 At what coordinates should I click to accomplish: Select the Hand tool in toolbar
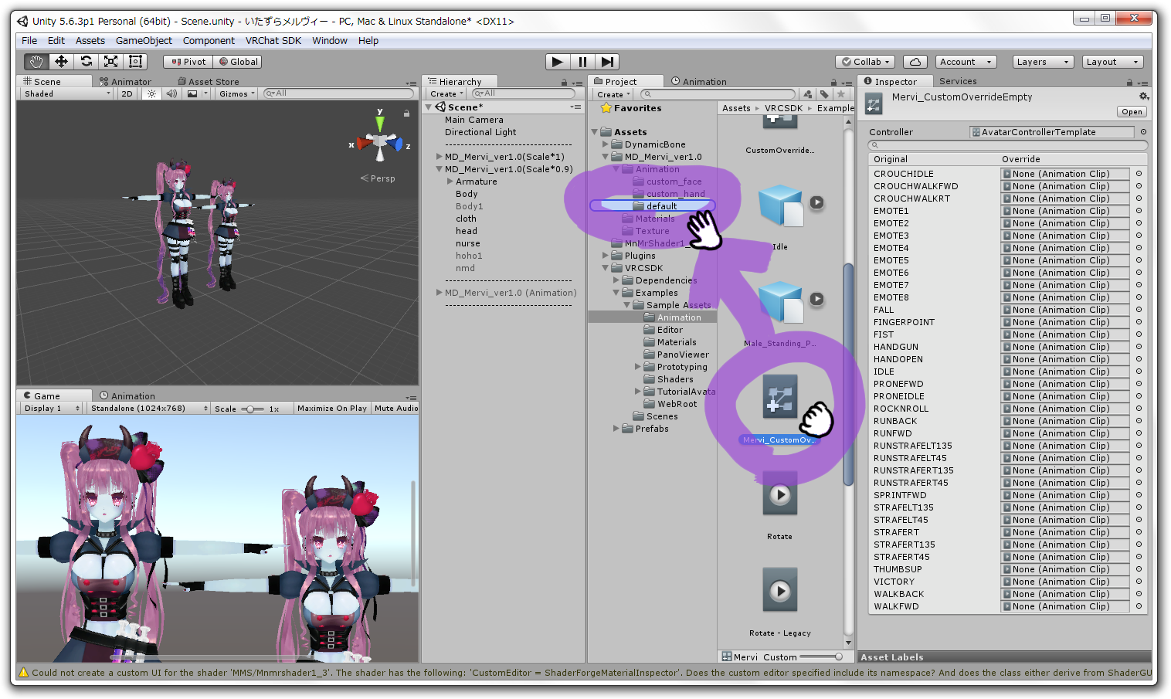[x=36, y=62]
